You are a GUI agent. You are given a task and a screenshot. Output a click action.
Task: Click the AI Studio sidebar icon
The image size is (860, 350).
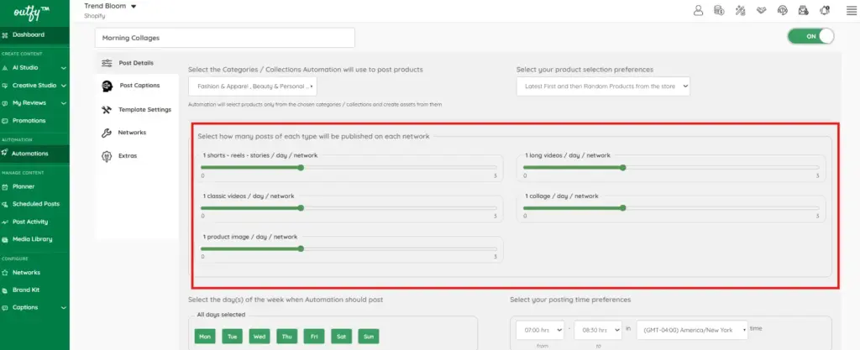[6, 68]
